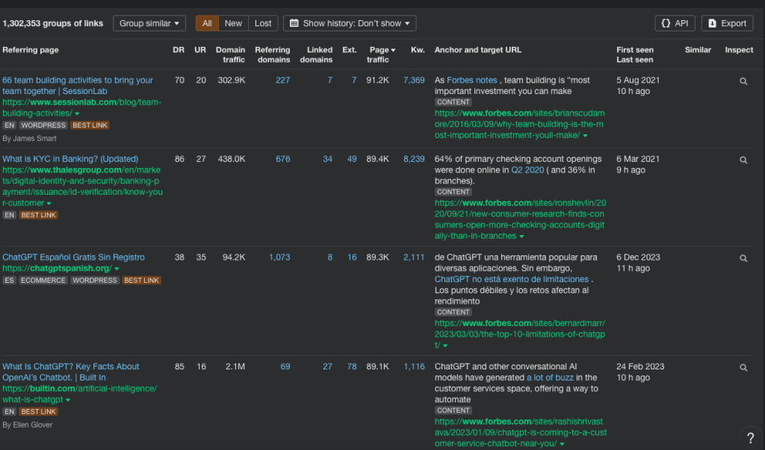
Task: Sort by DR column header
Action: coord(179,50)
